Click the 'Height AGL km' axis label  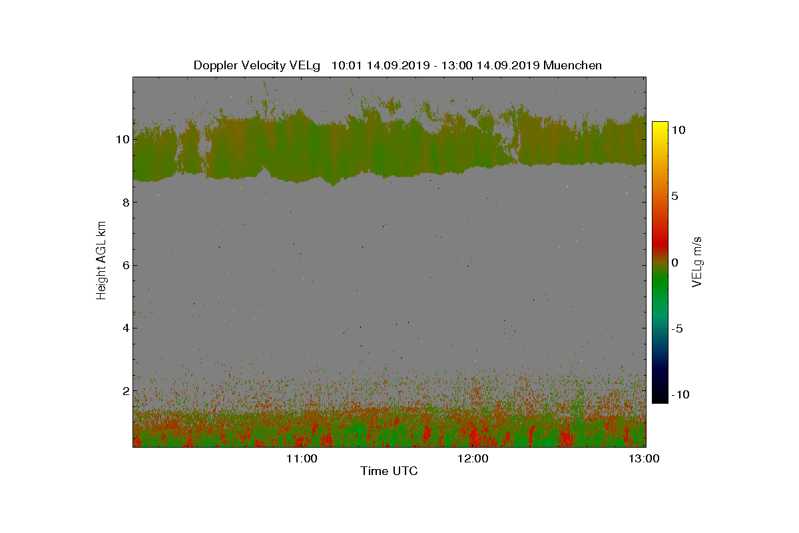(x=101, y=261)
